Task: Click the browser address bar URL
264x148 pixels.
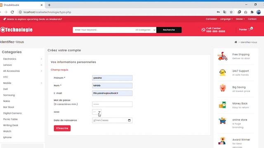Action: (x=47, y=12)
